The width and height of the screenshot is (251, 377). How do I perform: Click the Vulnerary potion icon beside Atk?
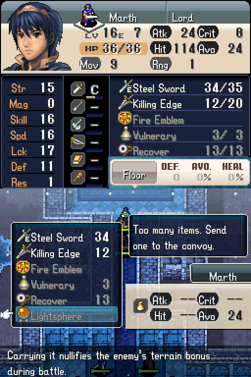[141, 306]
